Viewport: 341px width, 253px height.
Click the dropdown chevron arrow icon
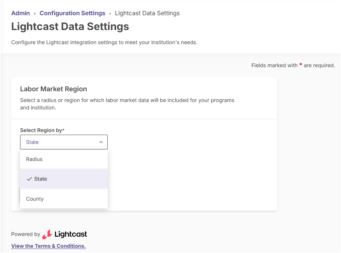101,142
